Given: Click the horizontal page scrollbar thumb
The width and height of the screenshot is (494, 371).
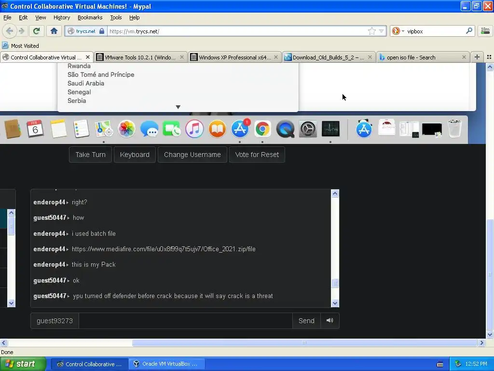Looking at the screenshot, I should pos(304,342).
